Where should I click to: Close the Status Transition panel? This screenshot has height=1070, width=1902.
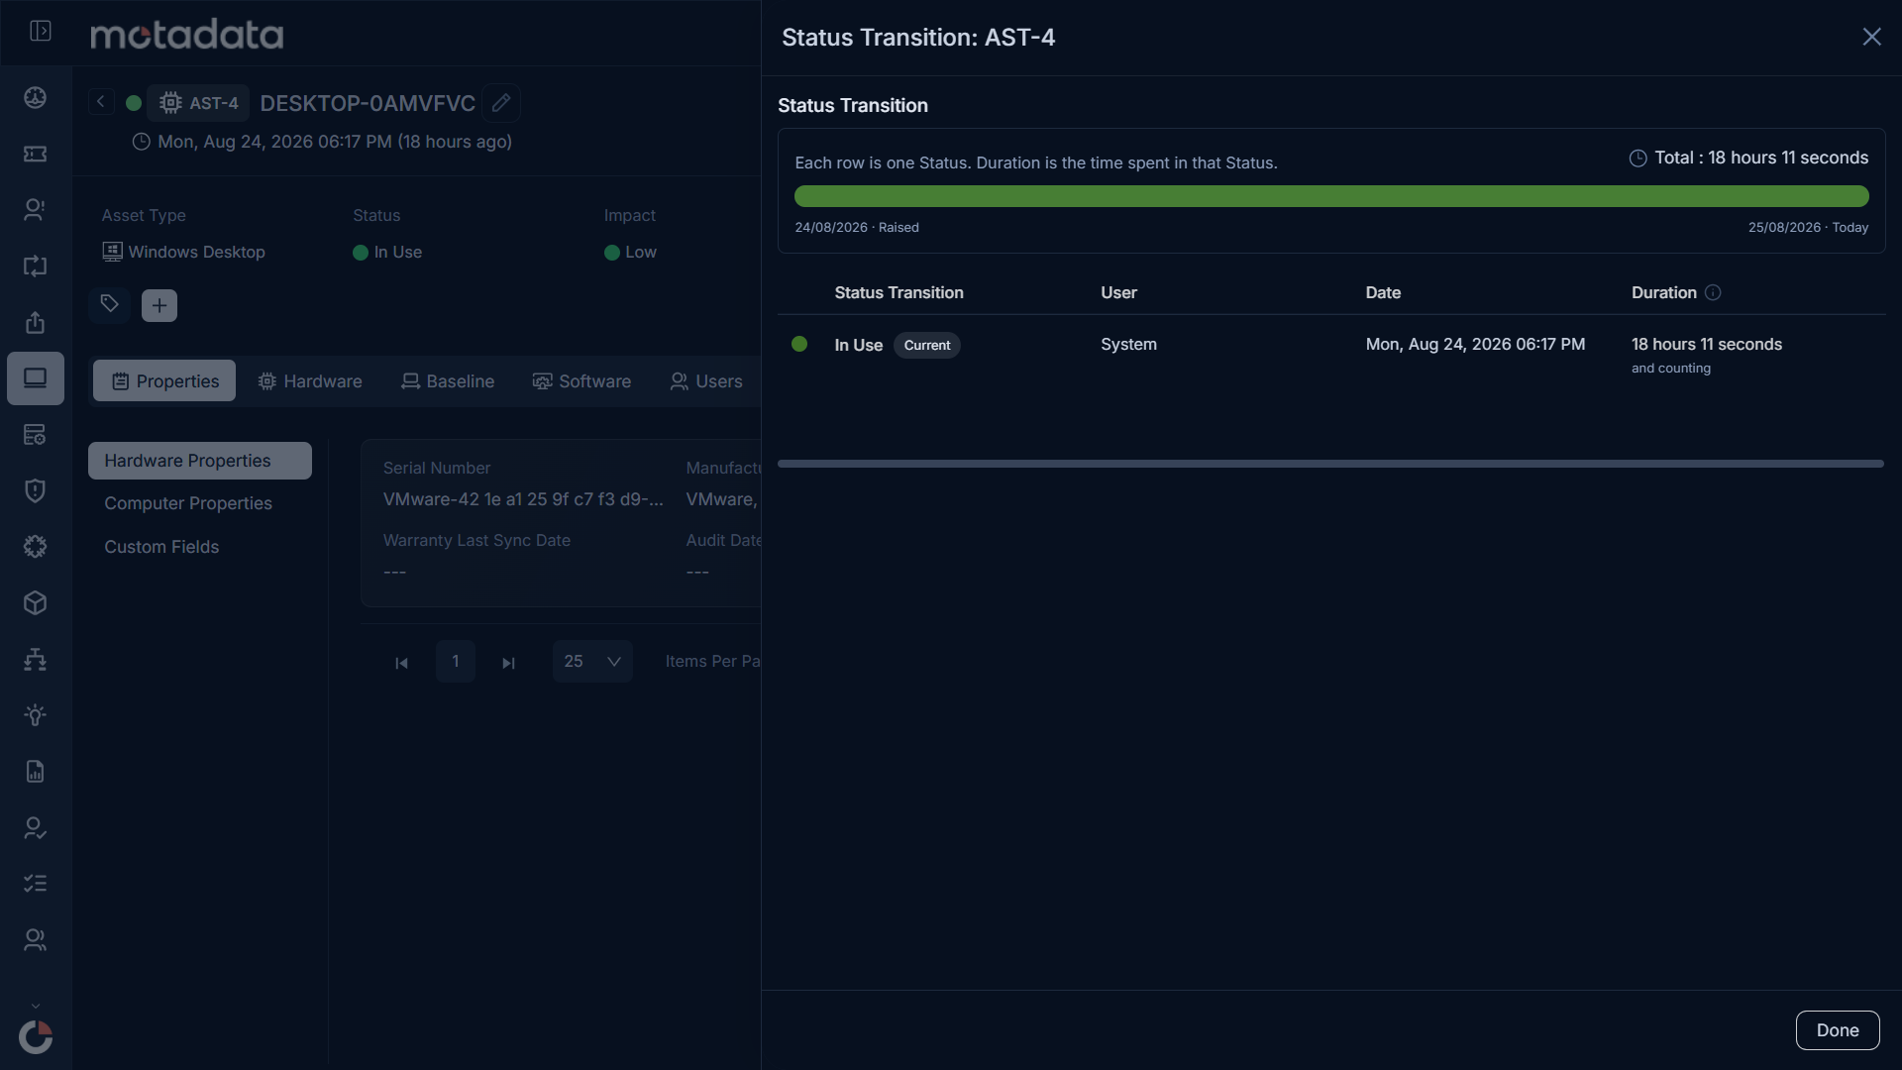pos(1871,37)
